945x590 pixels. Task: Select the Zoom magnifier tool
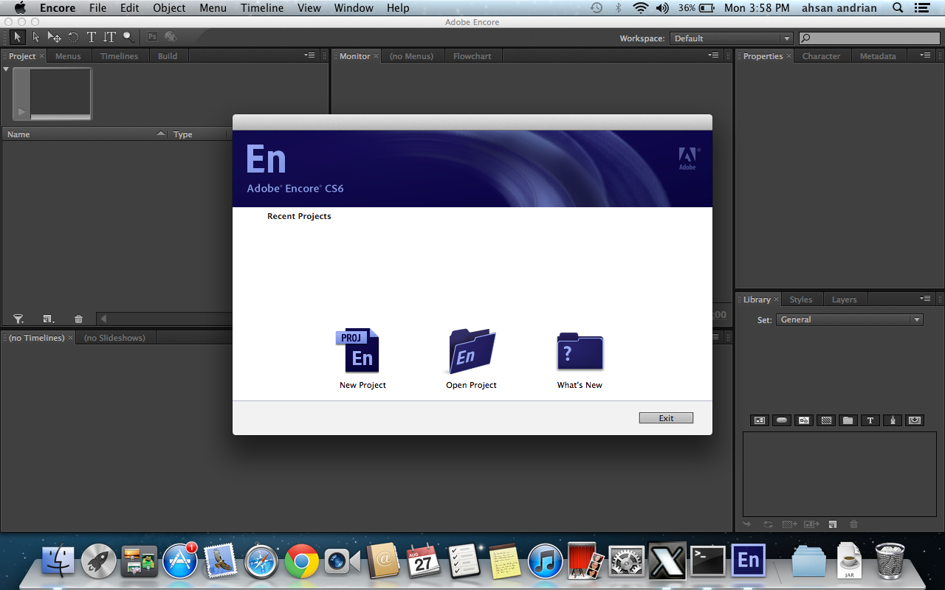128,37
